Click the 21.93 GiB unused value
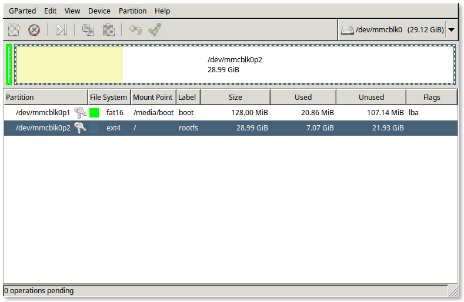 pyautogui.click(x=388, y=128)
